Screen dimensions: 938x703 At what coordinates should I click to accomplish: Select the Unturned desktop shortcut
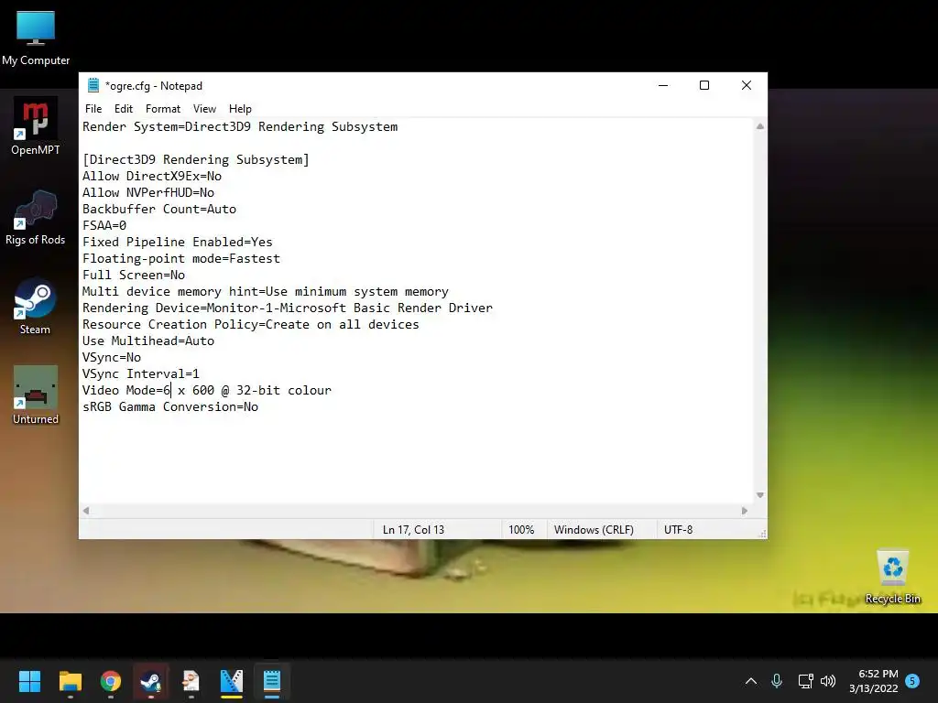pos(36,395)
